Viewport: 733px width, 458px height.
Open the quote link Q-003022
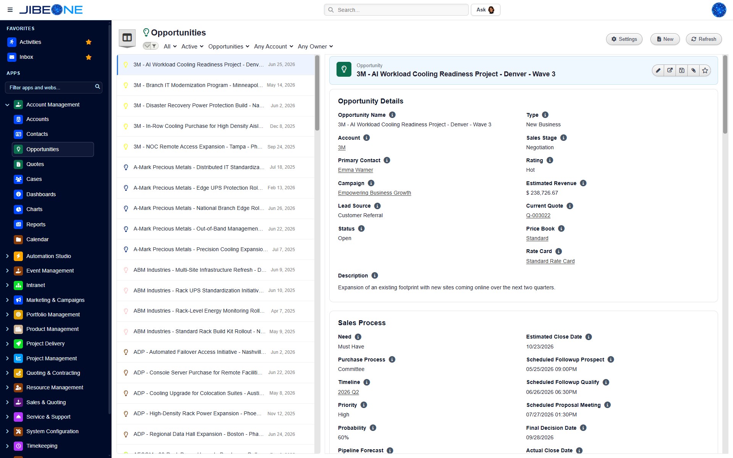(x=538, y=216)
